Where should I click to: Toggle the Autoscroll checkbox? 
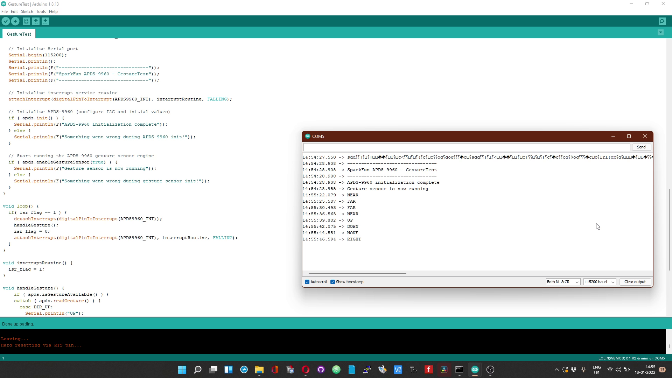click(307, 282)
